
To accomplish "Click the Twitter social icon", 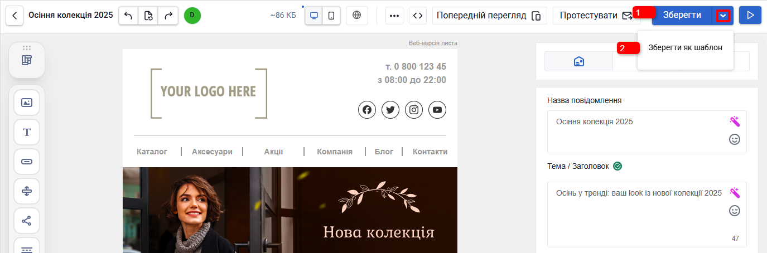I will coord(390,110).
